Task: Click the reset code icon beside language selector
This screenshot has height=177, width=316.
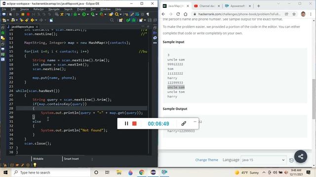Action: (291, 160)
